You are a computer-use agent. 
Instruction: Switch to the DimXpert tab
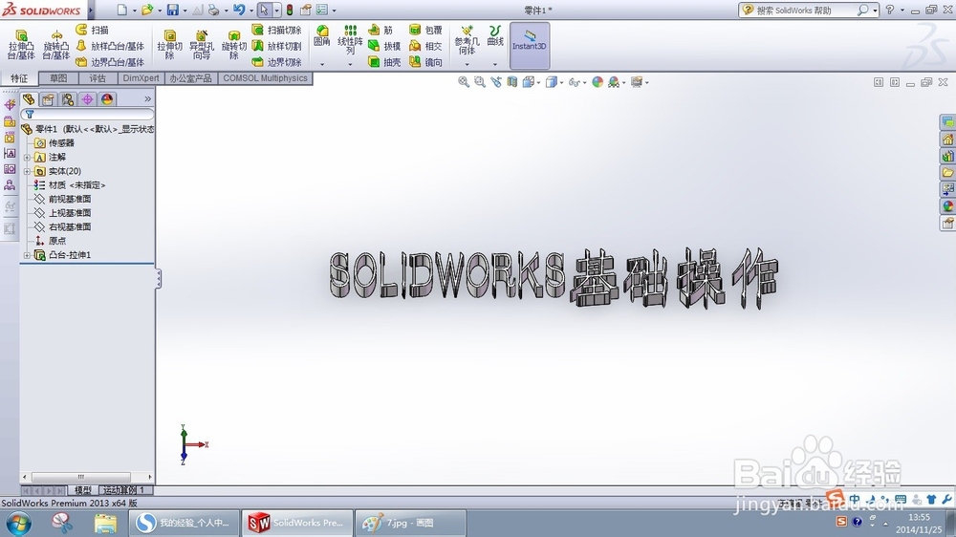[x=141, y=78]
